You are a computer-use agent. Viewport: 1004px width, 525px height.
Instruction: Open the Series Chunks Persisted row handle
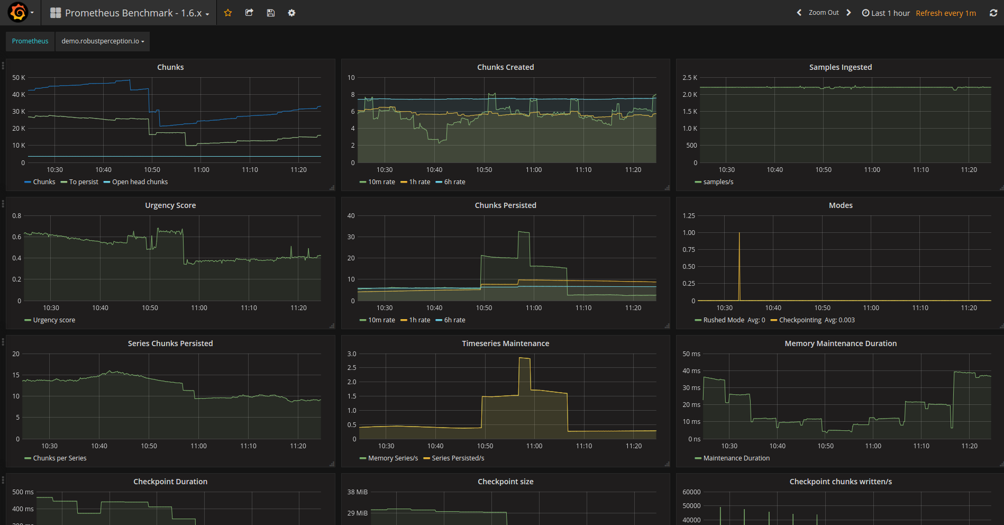(x=3, y=342)
